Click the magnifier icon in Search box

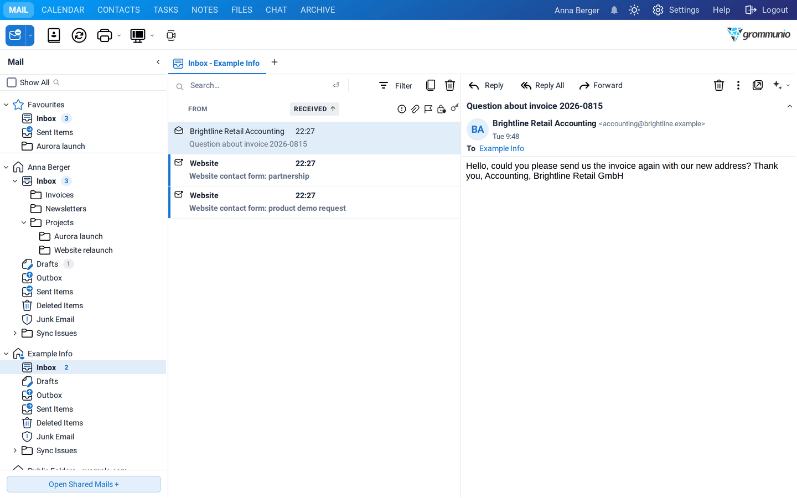pos(180,86)
